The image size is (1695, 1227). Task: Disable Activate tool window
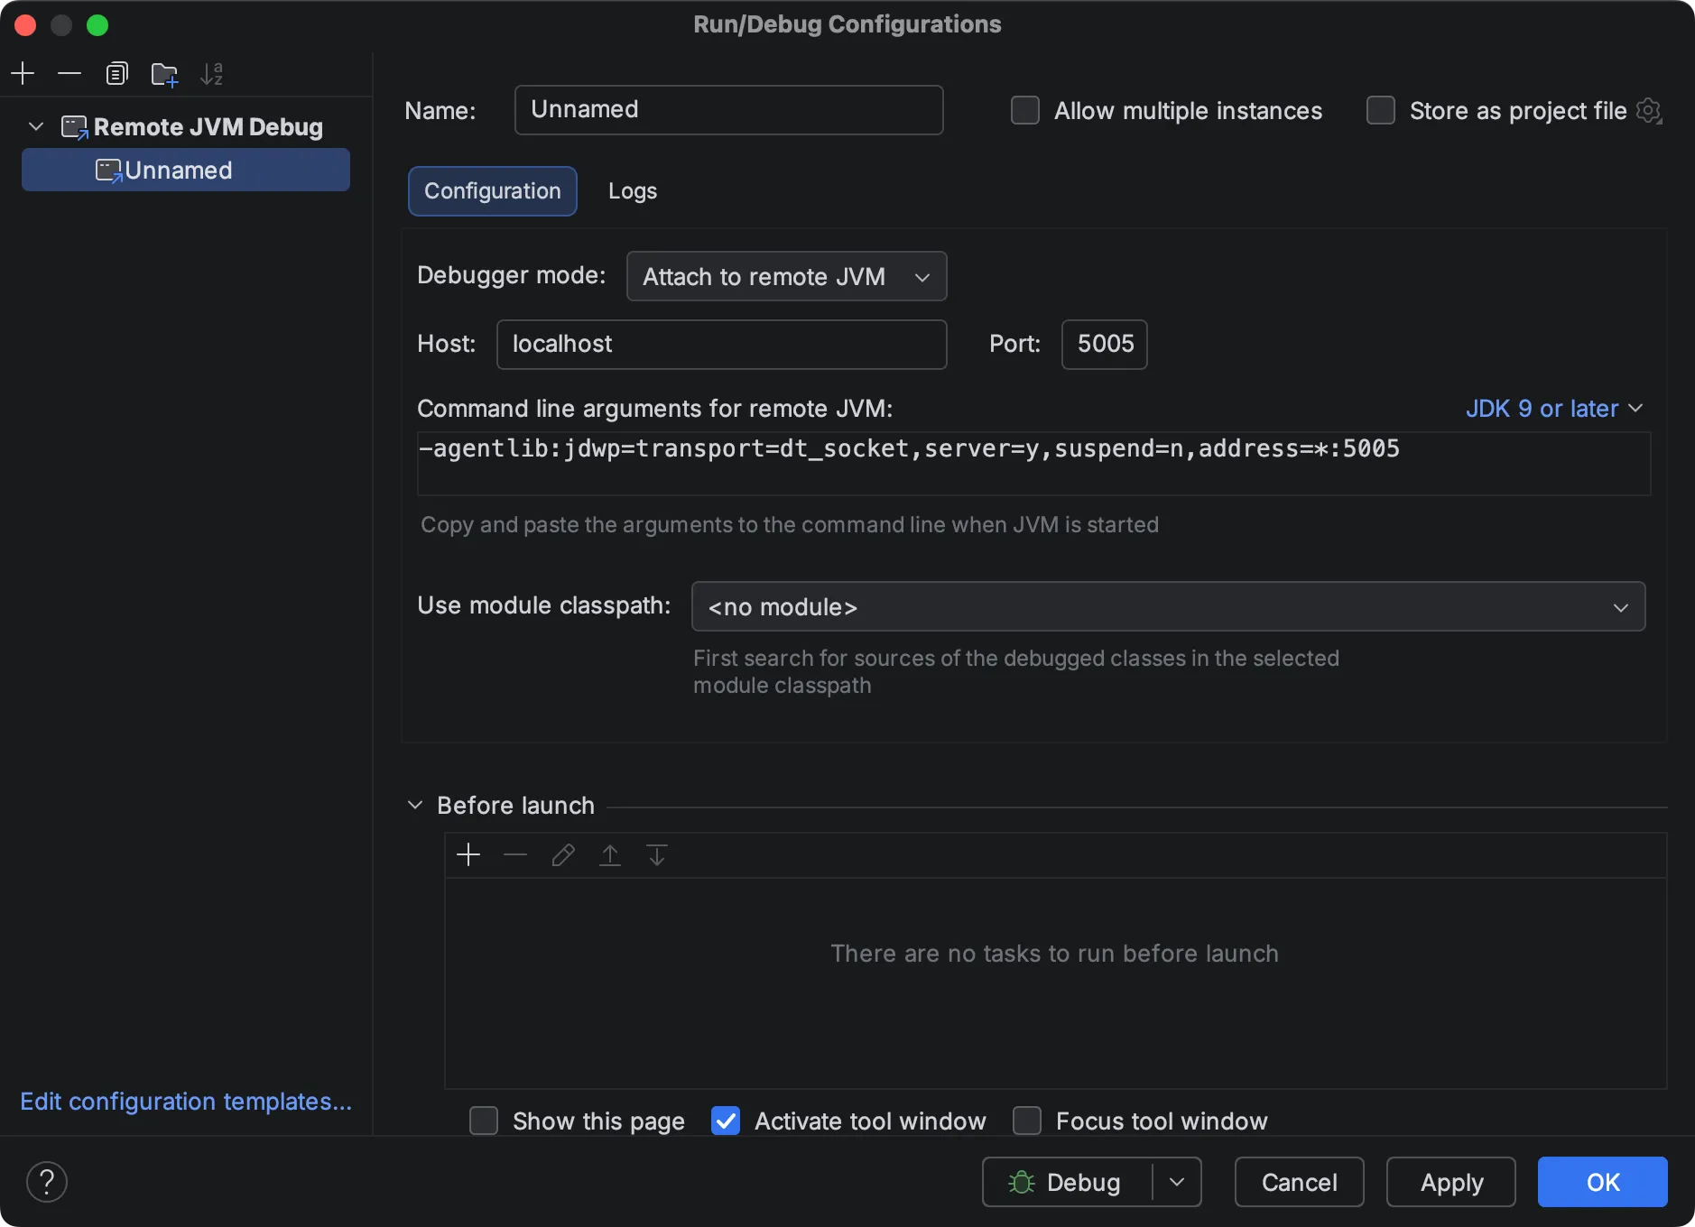coord(726,1121)
